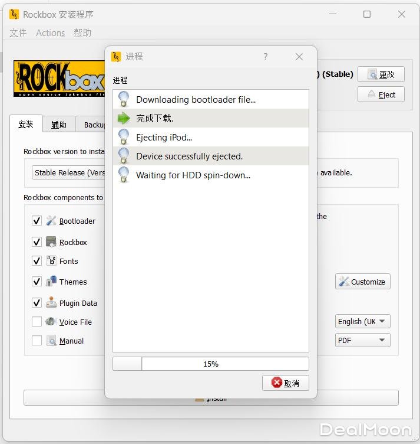Open the Stable Release version dropdown
Viewport: 420px width, 444px height.
click(x=68, y=173)
